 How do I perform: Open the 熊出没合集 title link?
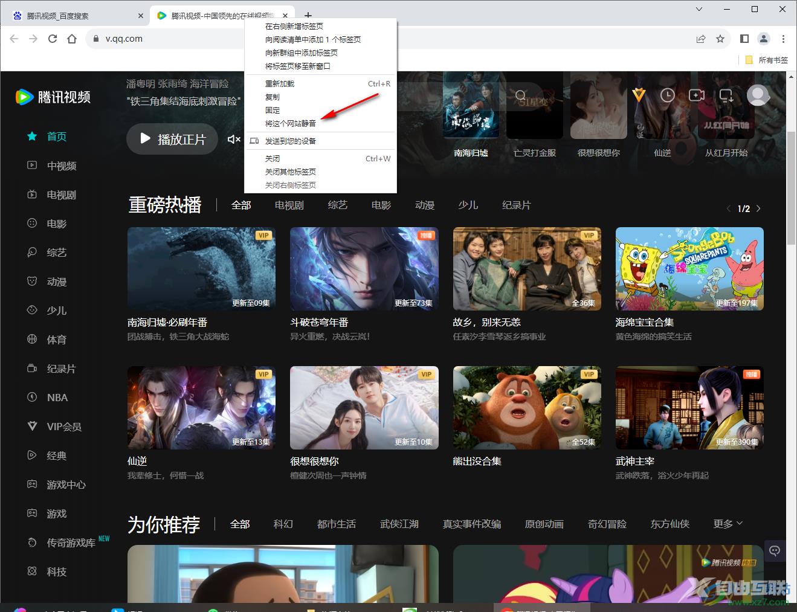point(477,461)
